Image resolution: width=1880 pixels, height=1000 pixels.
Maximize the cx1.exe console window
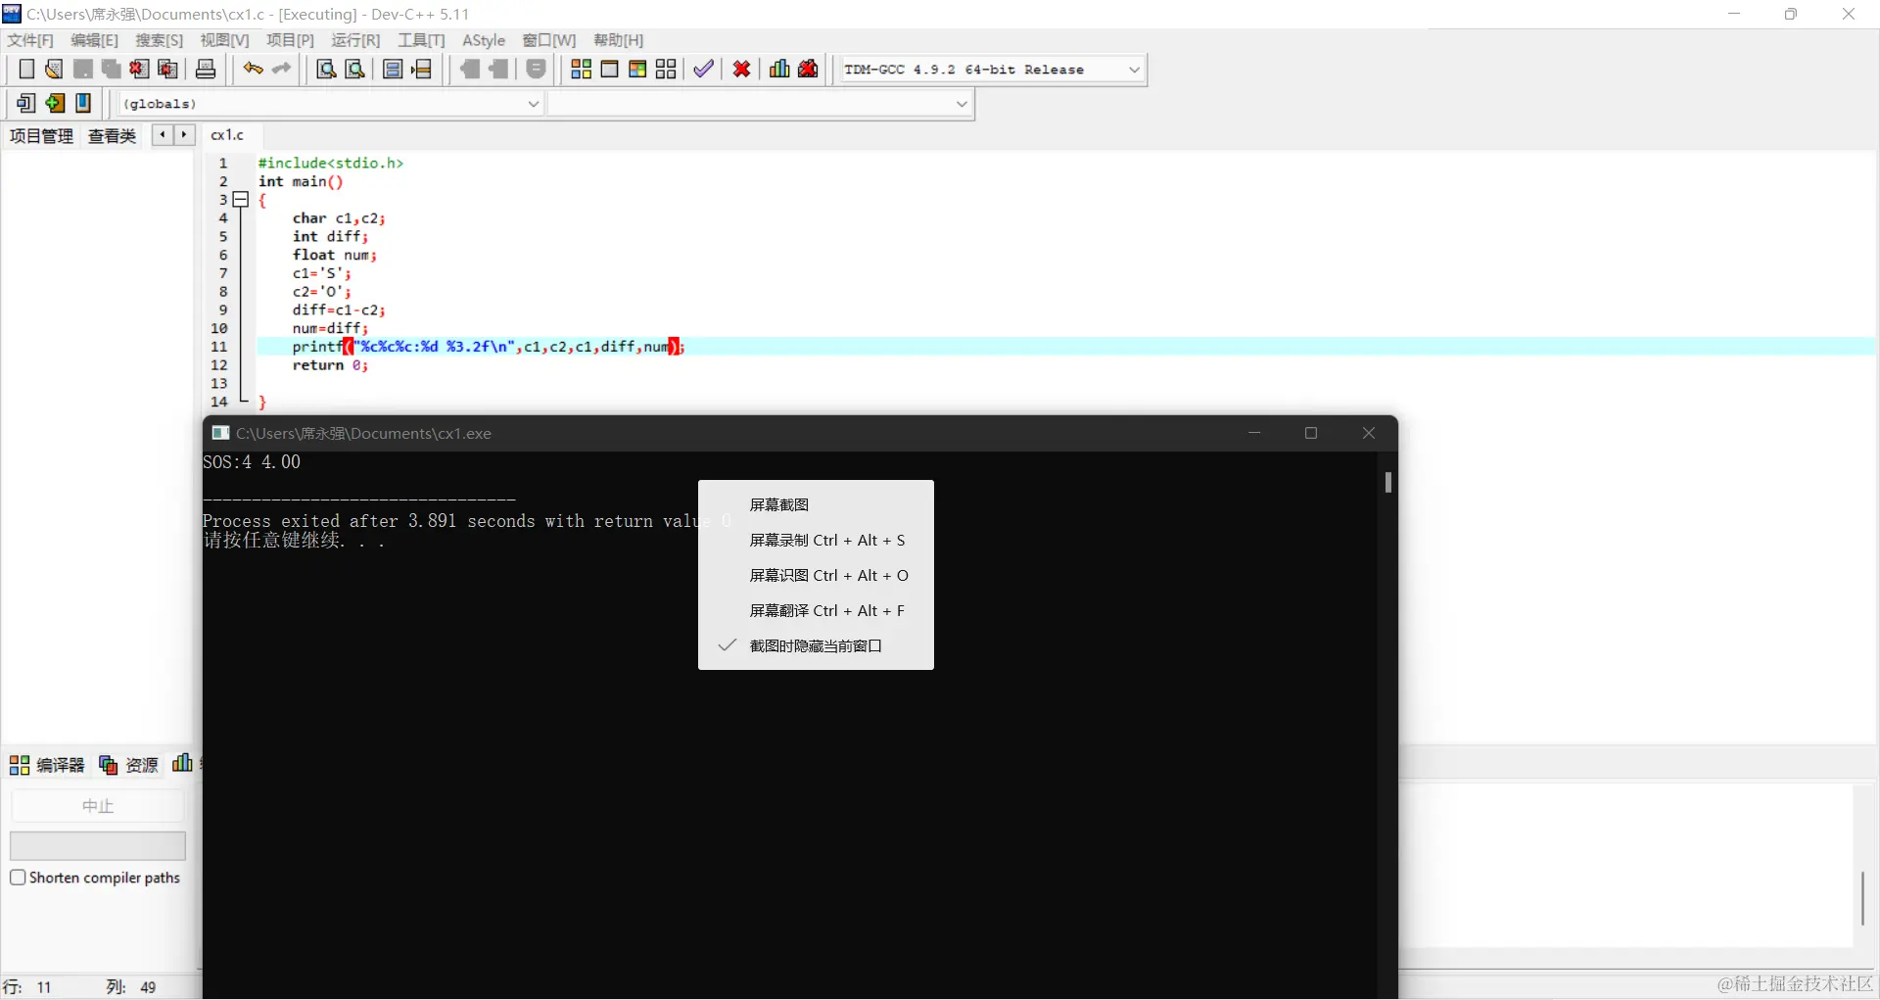1311,433
